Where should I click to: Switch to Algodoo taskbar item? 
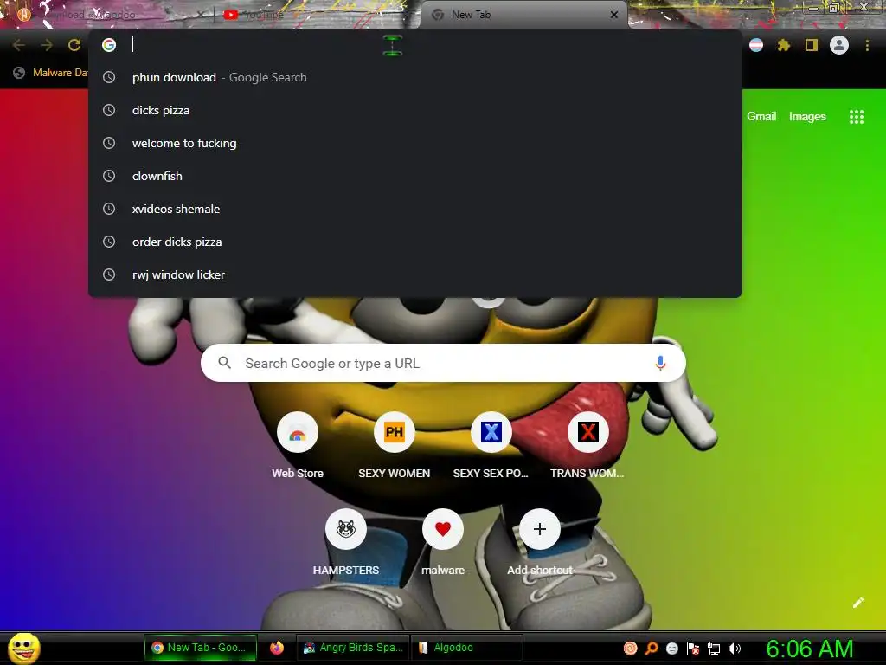(468, 648)
